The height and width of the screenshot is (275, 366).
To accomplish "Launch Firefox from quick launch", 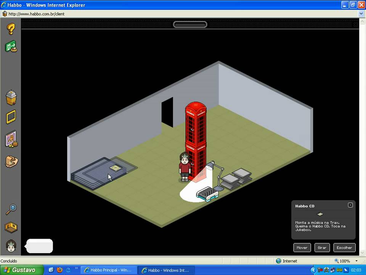I will click(59, 270).
